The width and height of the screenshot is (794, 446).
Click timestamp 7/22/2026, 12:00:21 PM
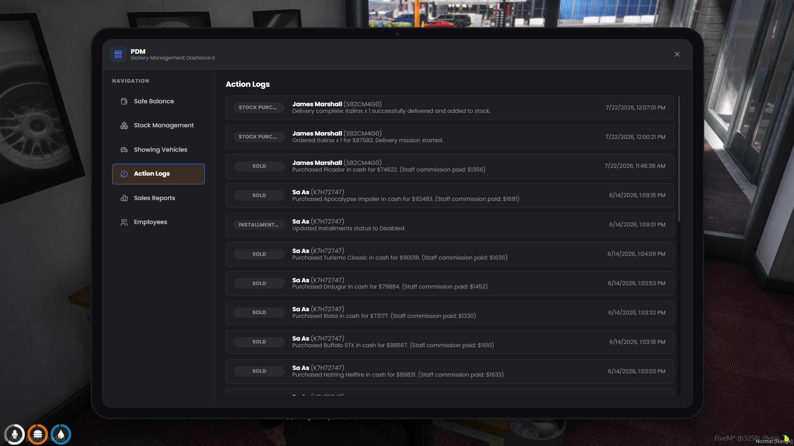635,137
